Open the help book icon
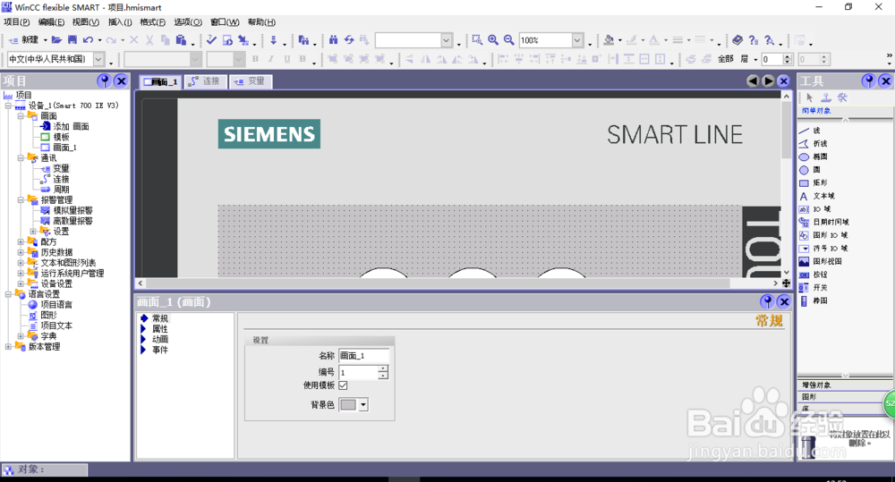895x482 pixels. click(737, 40)
